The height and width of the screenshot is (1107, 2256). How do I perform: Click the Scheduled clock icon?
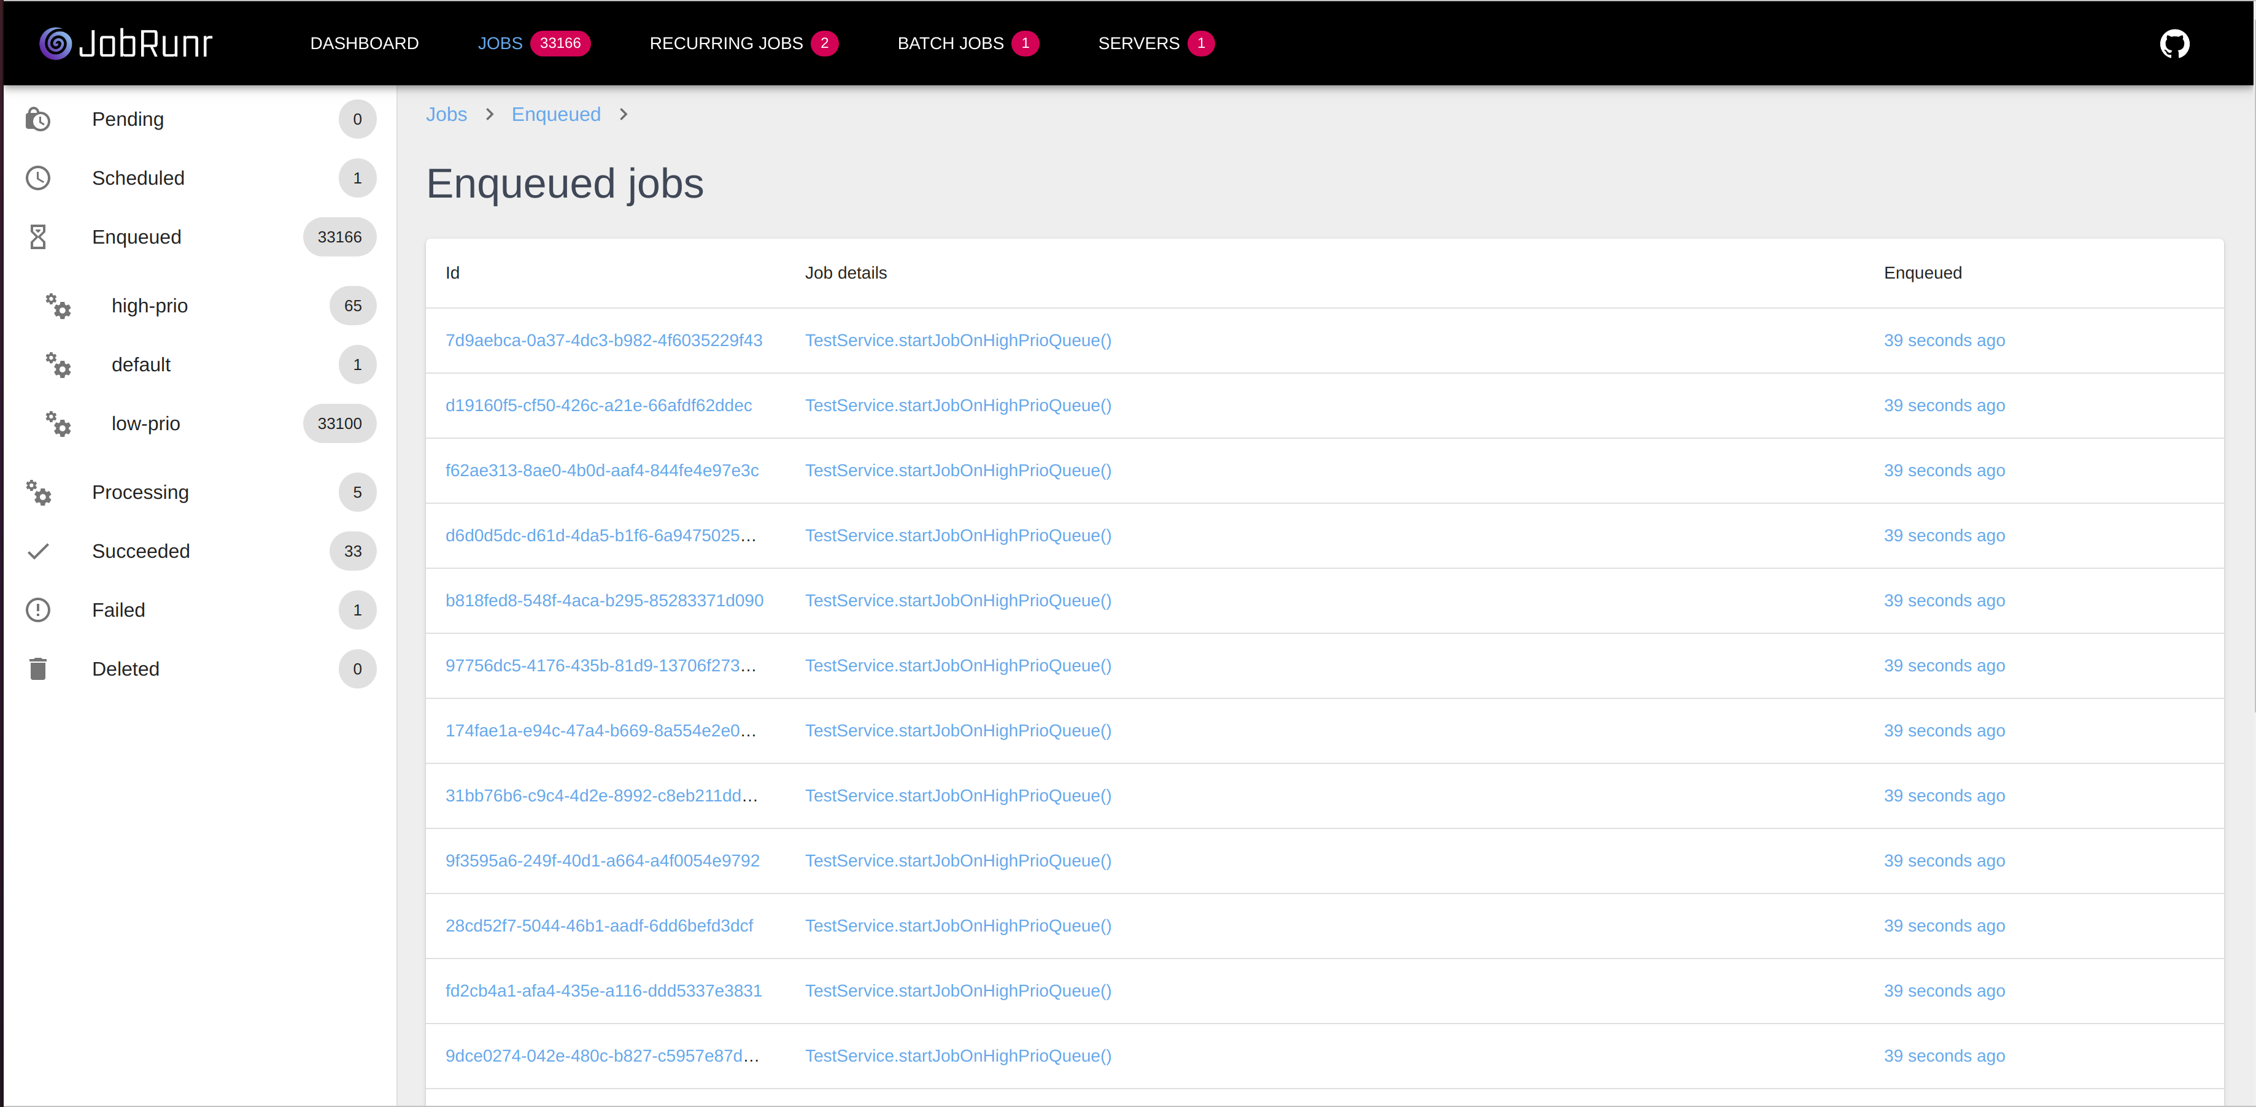pyautogui.click(x=39, y=178)
